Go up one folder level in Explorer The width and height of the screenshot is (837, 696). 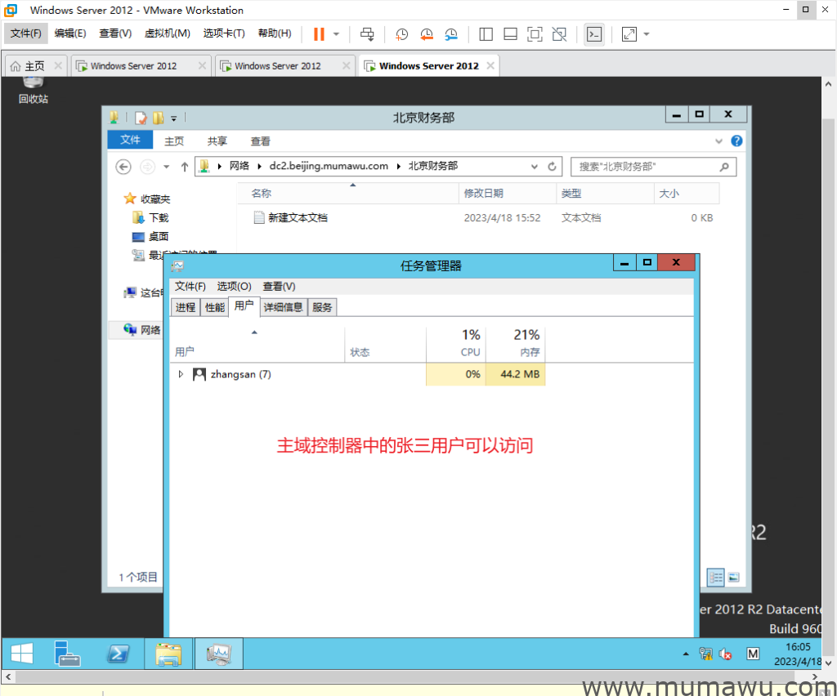pos(185,167)
